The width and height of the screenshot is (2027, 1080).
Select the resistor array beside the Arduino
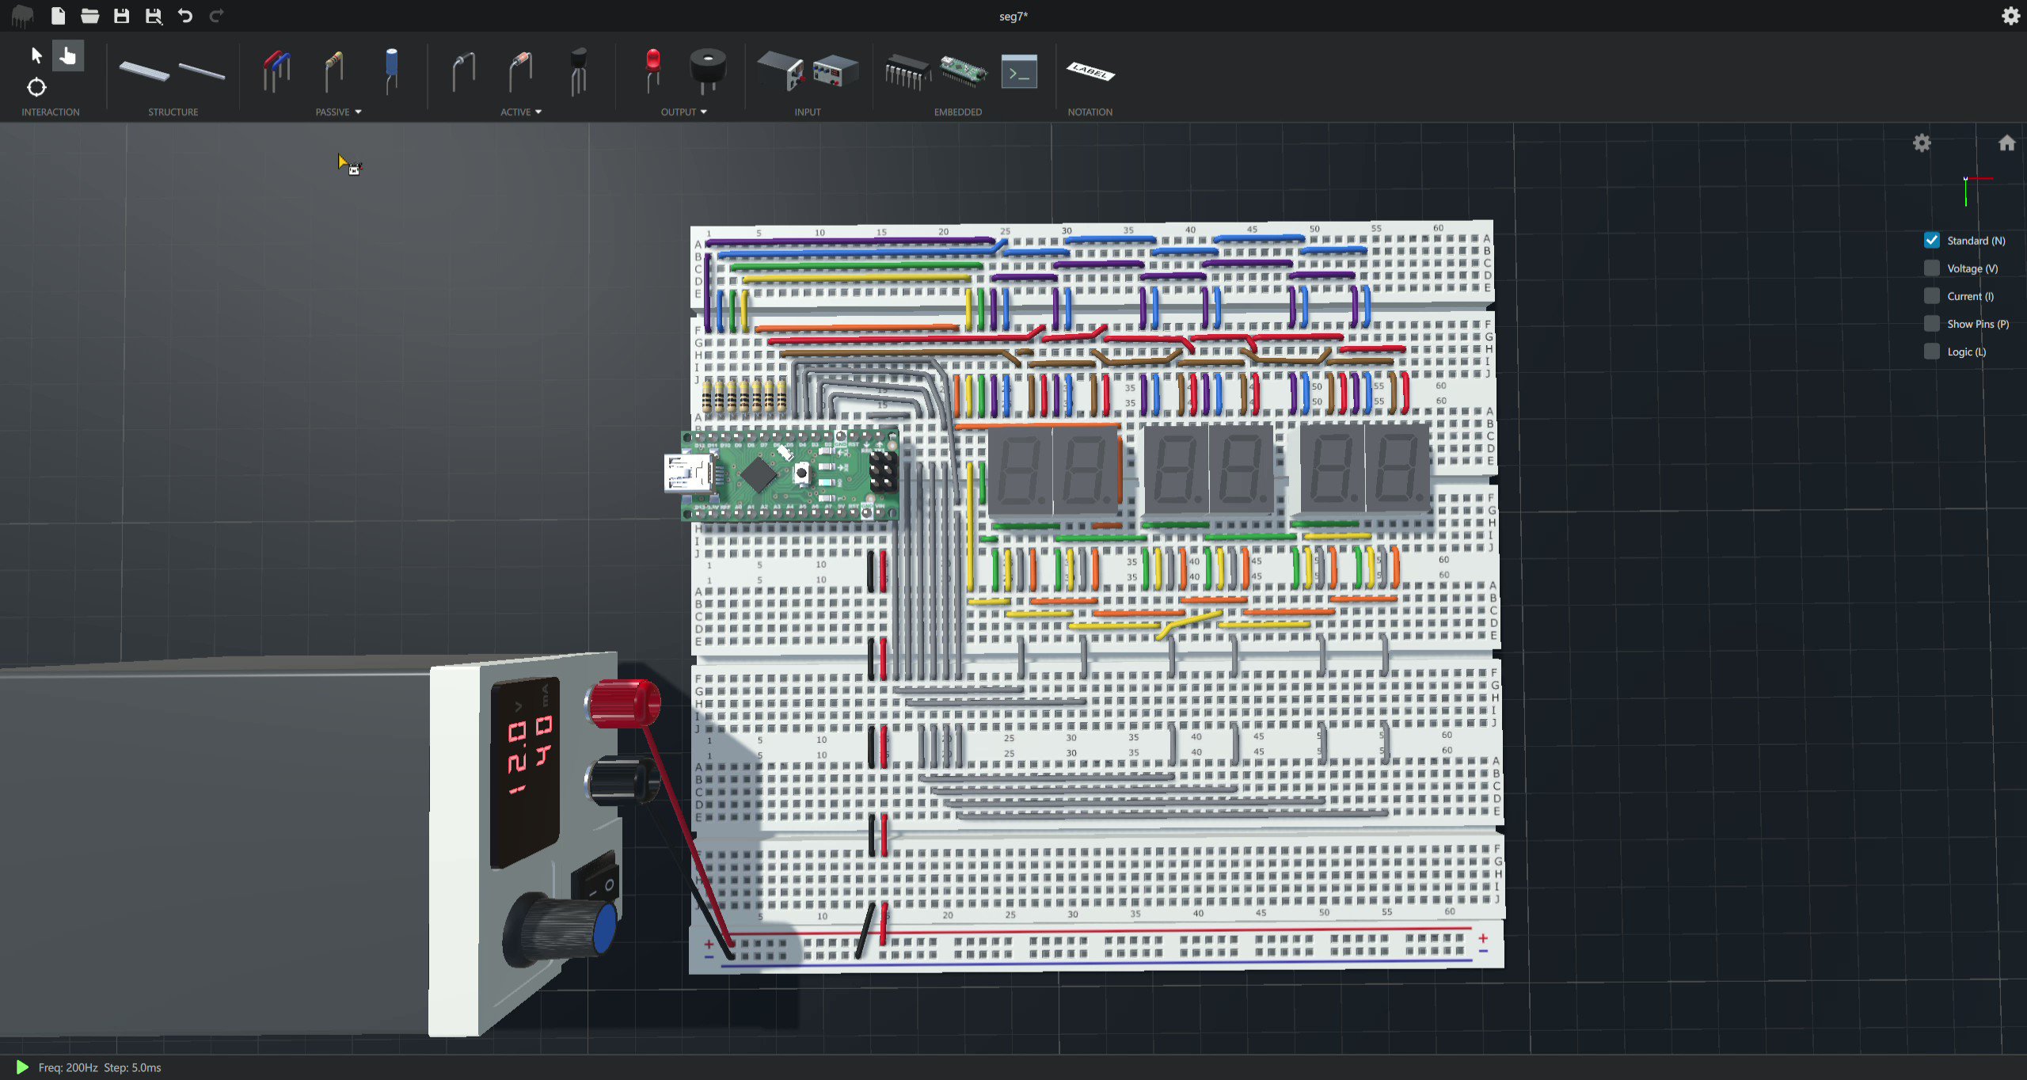743,395
